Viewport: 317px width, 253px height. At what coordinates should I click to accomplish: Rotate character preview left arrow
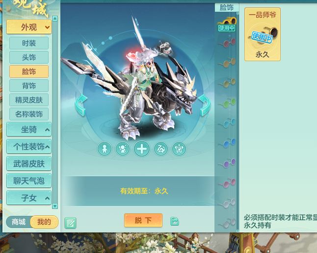click(x=81, y=105)
